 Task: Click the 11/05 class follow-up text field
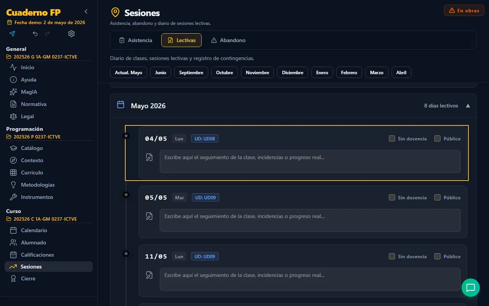coord(310,279)
